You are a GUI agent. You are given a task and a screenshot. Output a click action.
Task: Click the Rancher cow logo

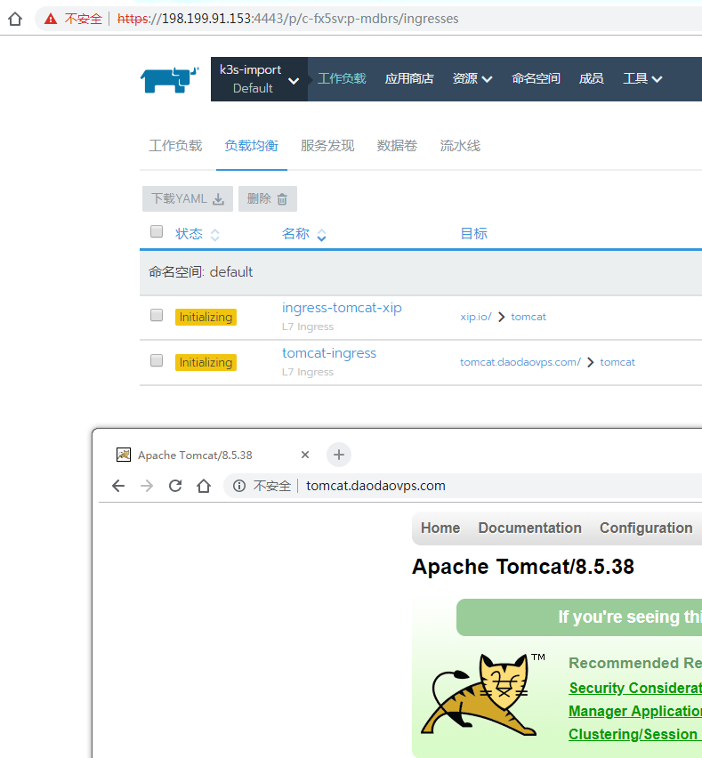click(x=170, y=80)
